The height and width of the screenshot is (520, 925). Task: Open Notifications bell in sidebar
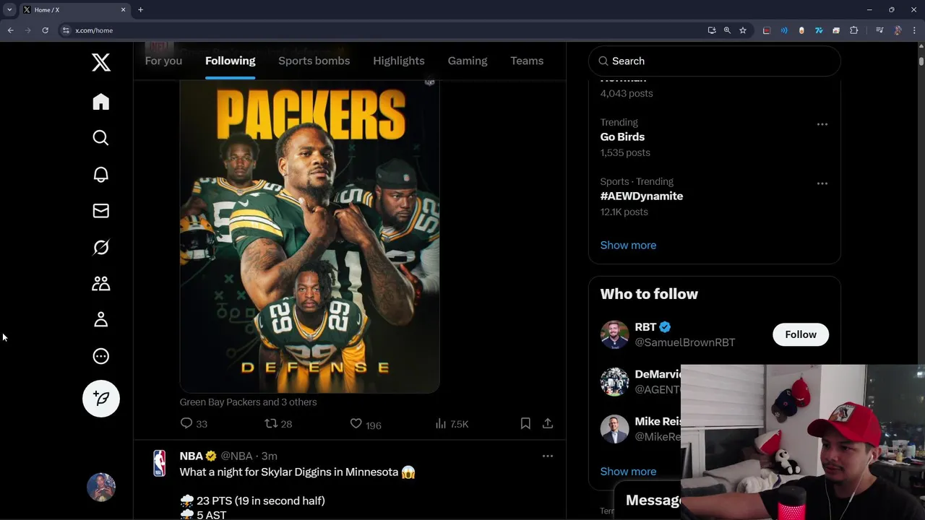101,175
